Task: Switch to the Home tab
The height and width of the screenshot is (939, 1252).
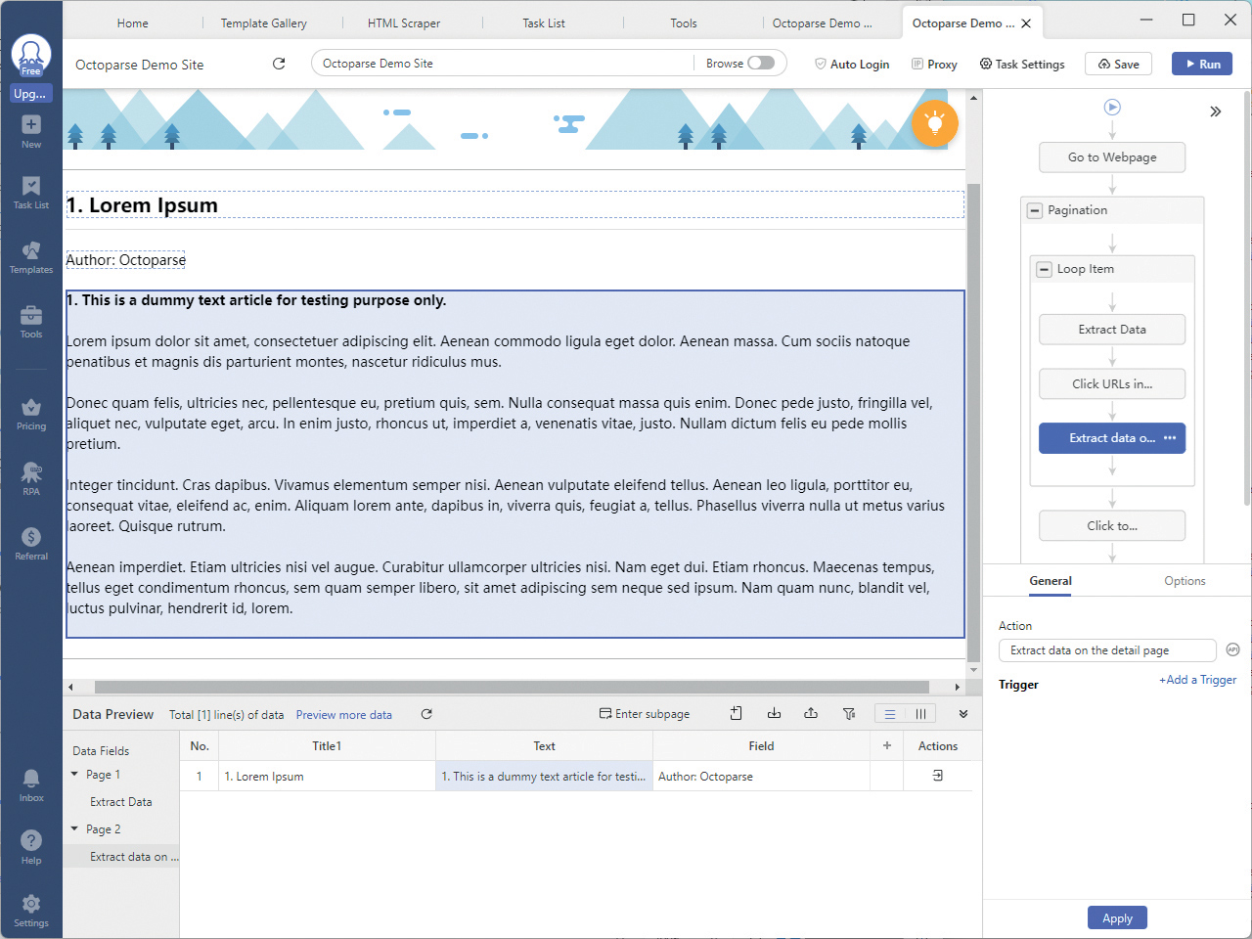Action: click(133, 22)
